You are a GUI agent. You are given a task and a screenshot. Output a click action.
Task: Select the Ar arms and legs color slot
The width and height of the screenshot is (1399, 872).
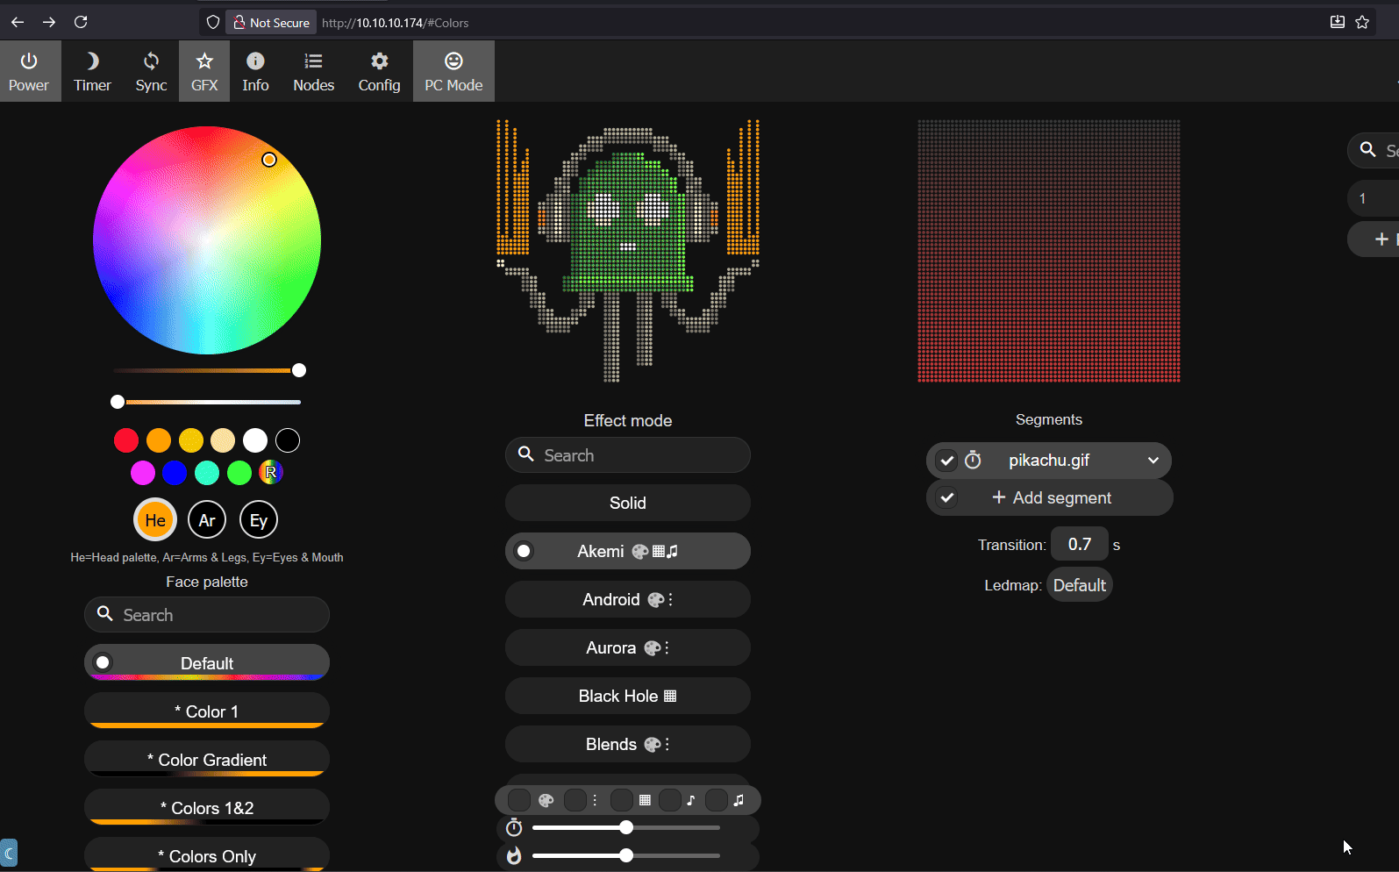pyautogui.click(x=207, y=520)
